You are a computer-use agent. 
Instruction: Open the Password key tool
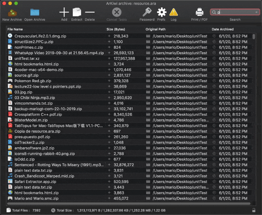pyautogui.click(x=147, y=12)
